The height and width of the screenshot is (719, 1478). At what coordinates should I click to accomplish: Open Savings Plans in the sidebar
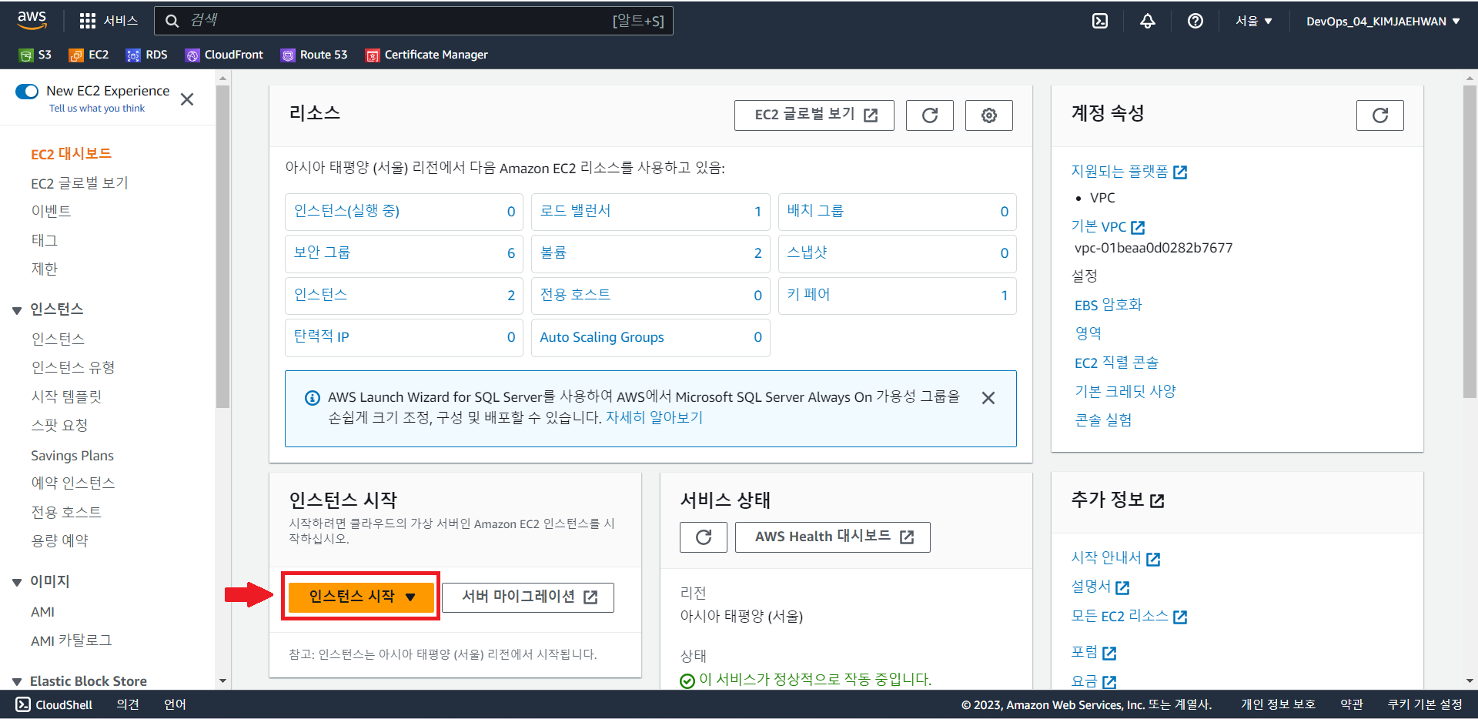72,456
